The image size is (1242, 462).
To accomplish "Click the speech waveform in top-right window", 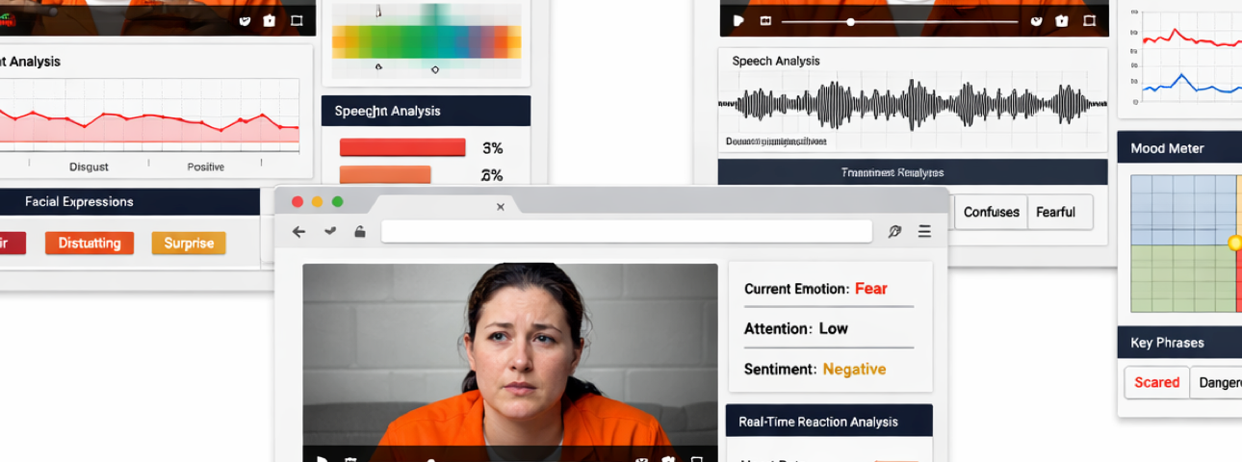I will [913, 104].
